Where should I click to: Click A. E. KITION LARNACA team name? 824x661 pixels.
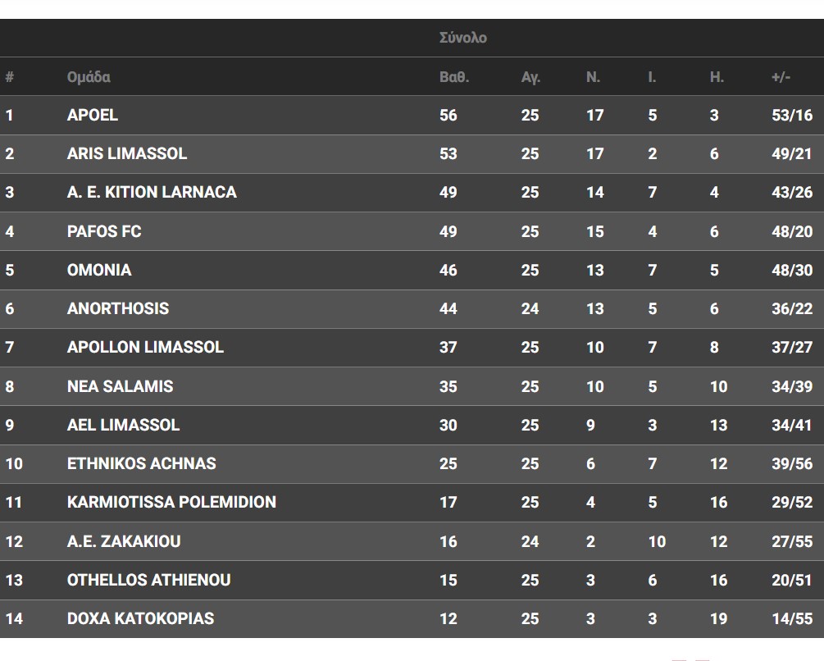[x=152, y=192]
